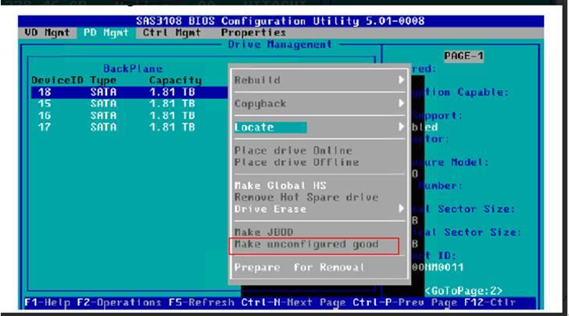Image resolution: width=569 pixels, height=316 pixels.
Task: Click the Type column header
Action: click(103, 81)
